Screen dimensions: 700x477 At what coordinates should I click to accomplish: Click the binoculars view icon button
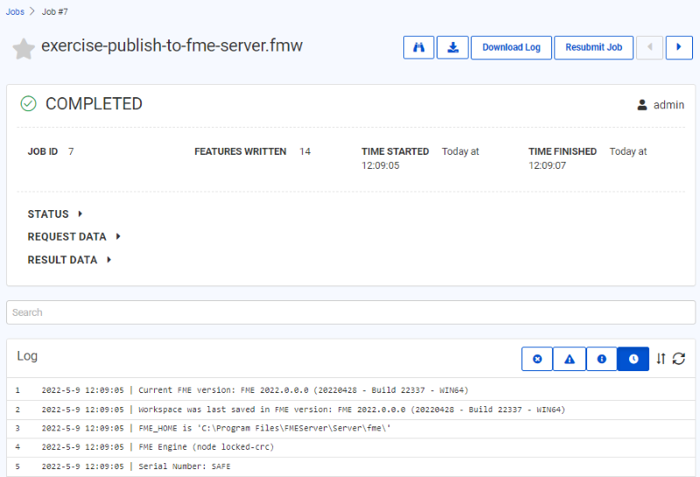click(418, 47)
